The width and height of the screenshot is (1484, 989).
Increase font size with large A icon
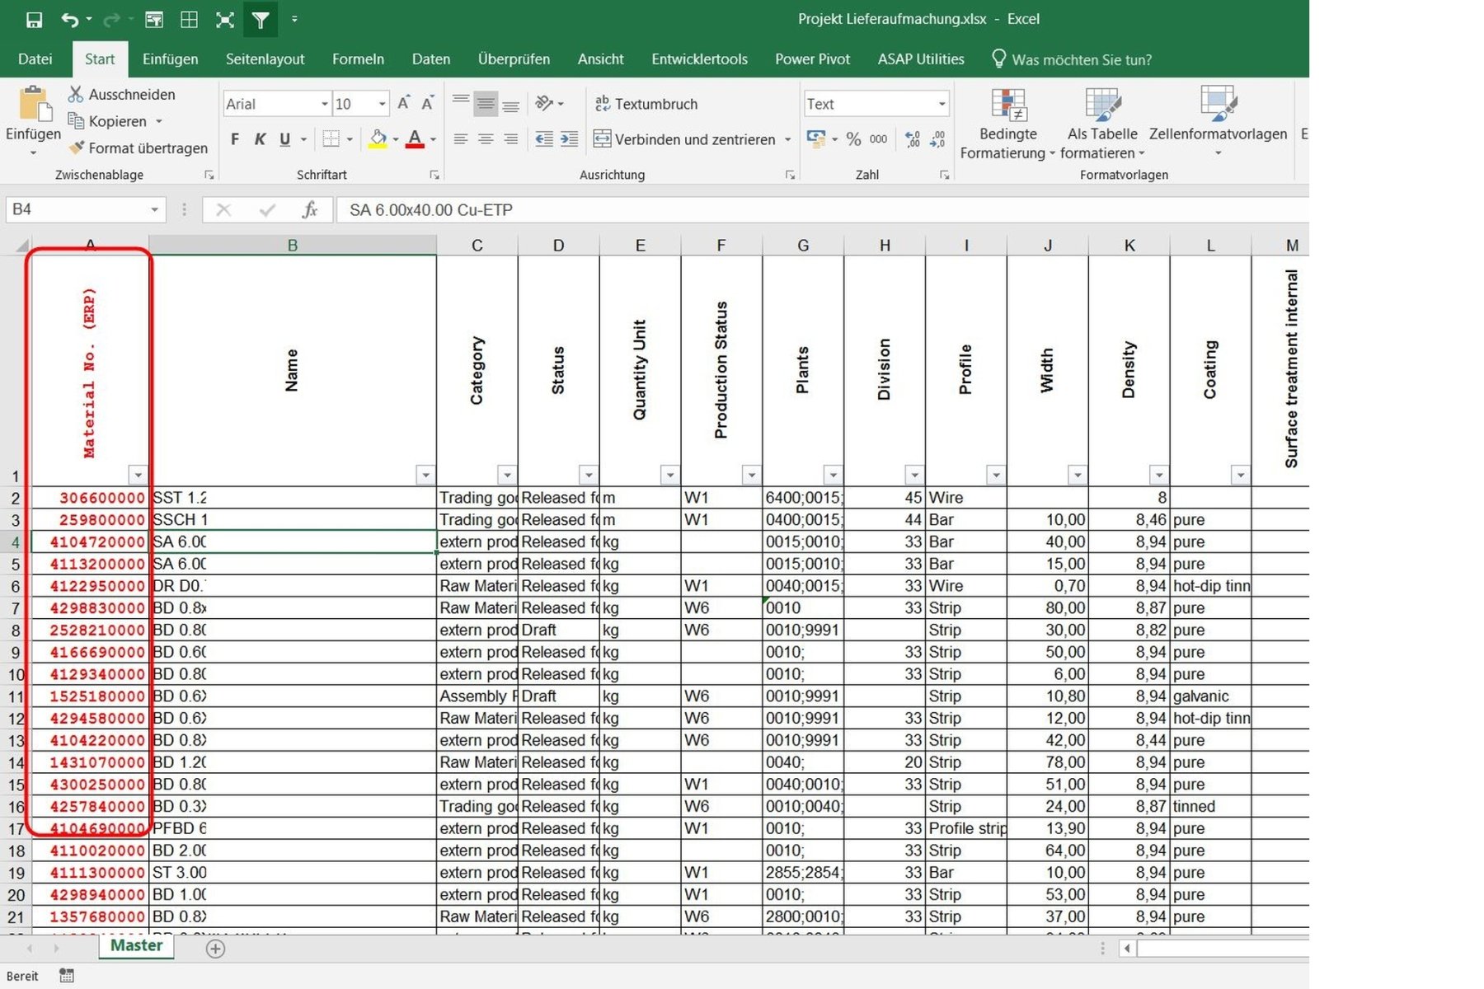pyautogui.click(x=403, y=104)
